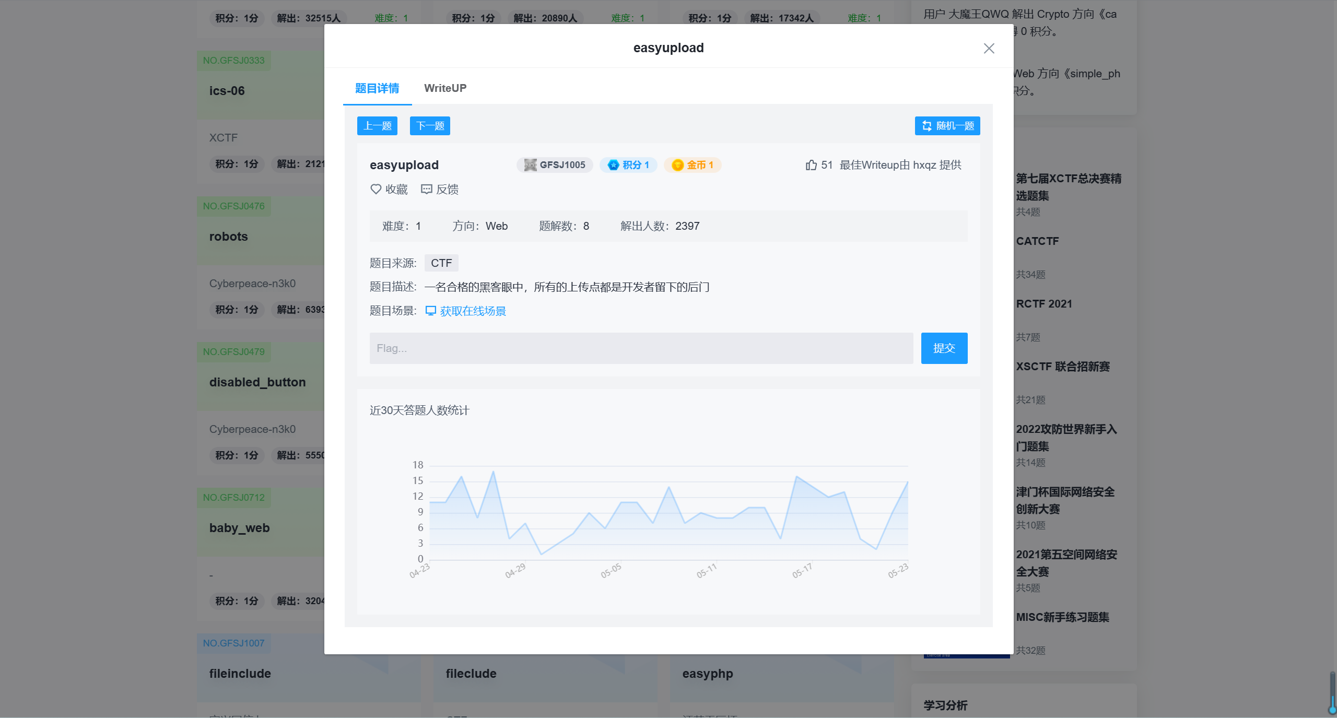
Task: Click the 金币 1 coin badge
Action: (x=692, y=164)
